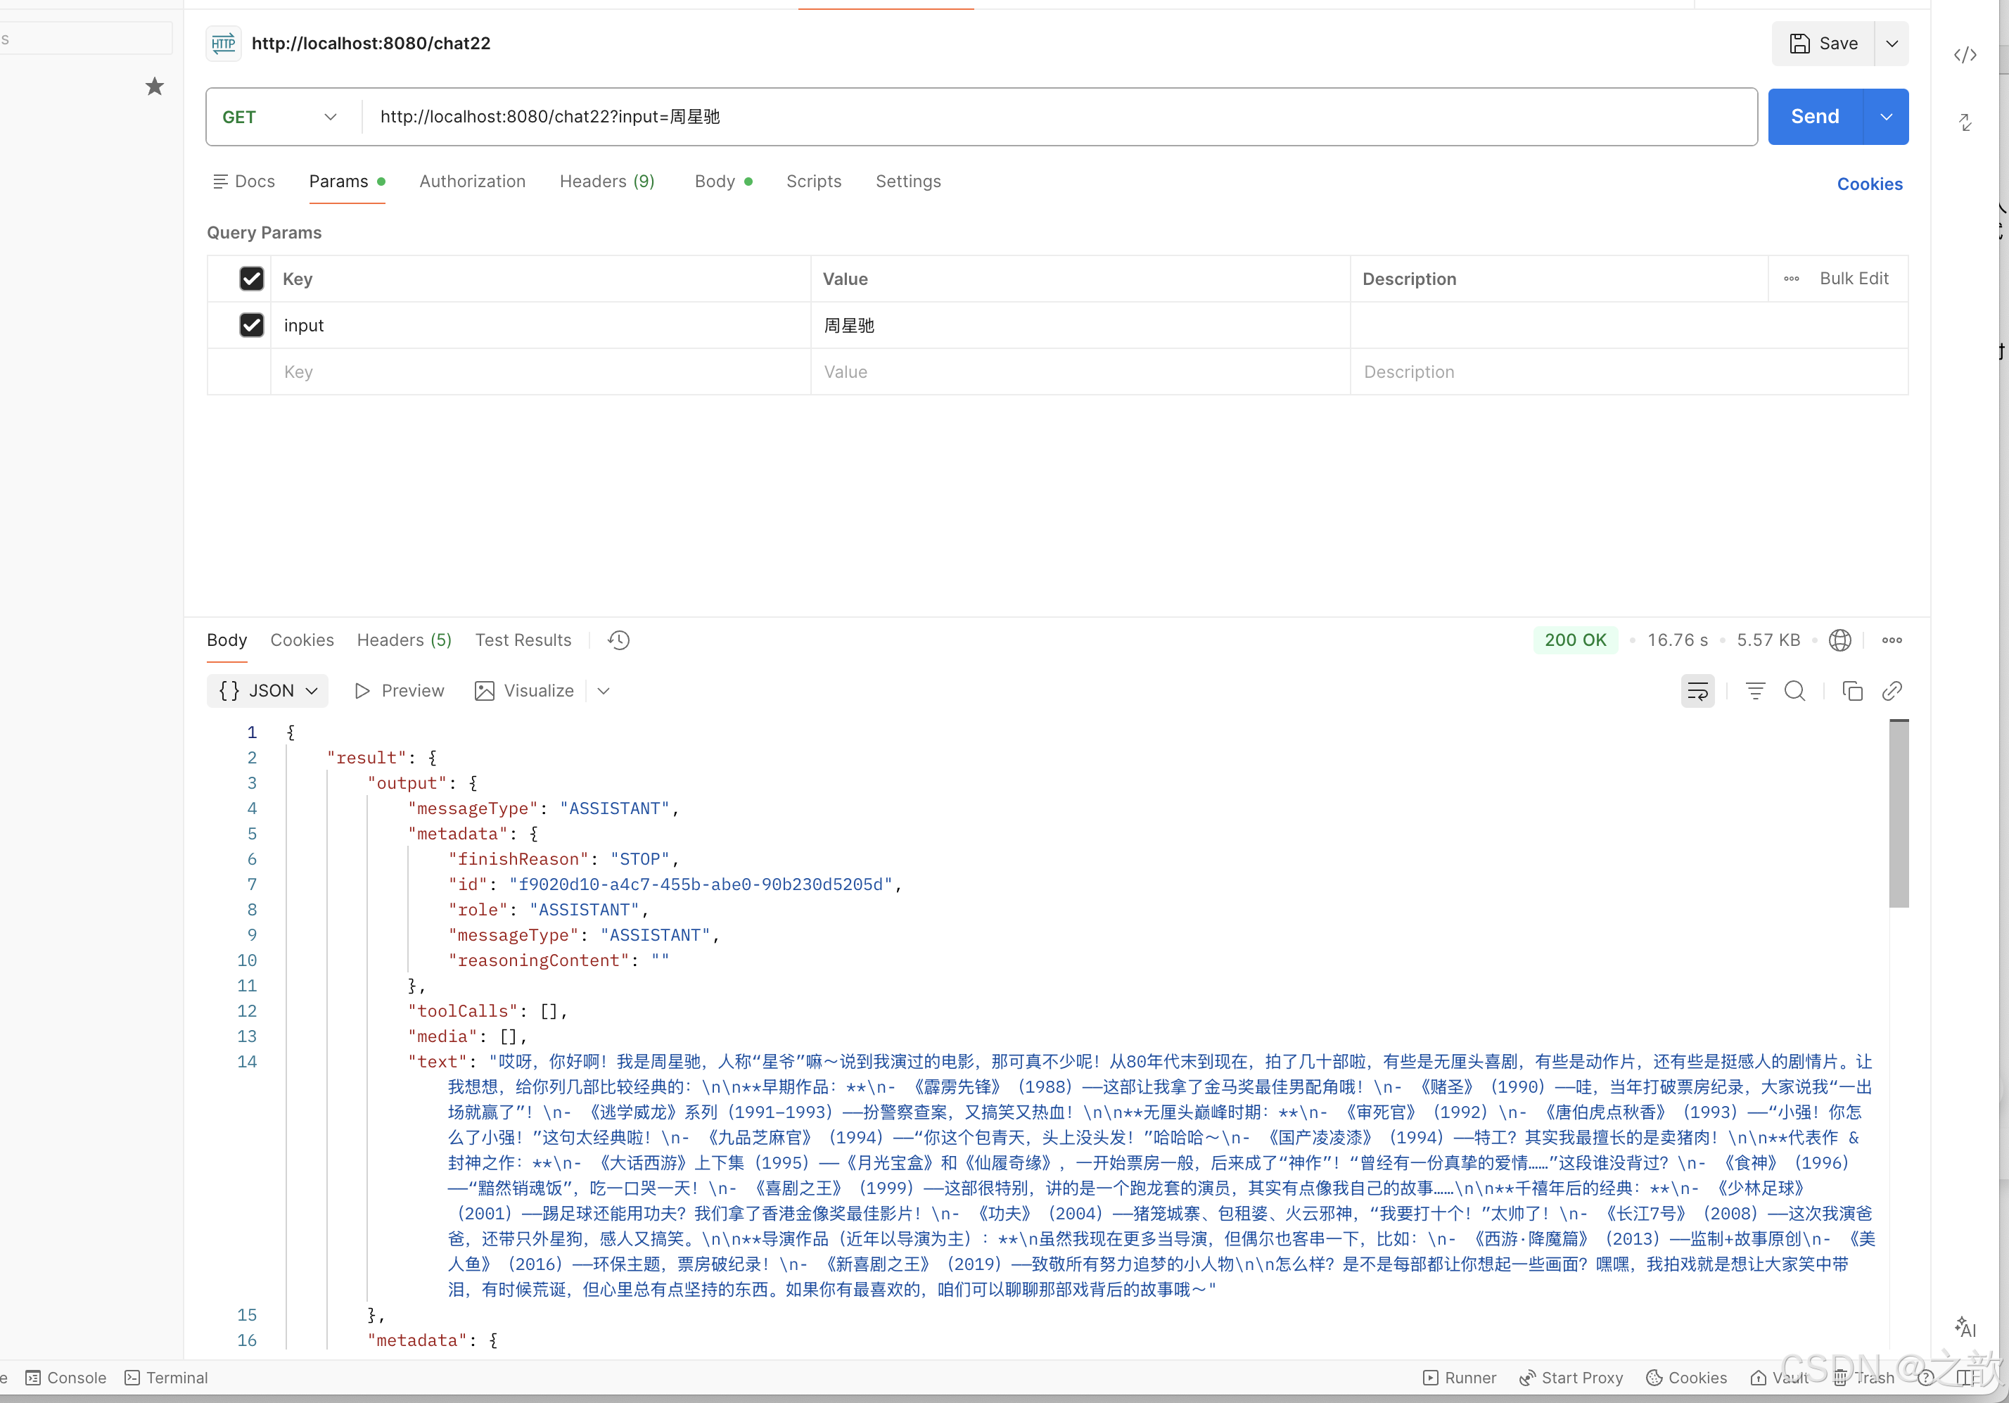Click the code snippet icon in right sidebar
The height and width of the screenshot is (1403, 2009).
tap(1965, 55)
